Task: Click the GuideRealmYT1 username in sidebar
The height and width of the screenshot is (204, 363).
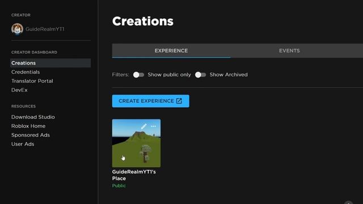Action: (x=45, y=29)
